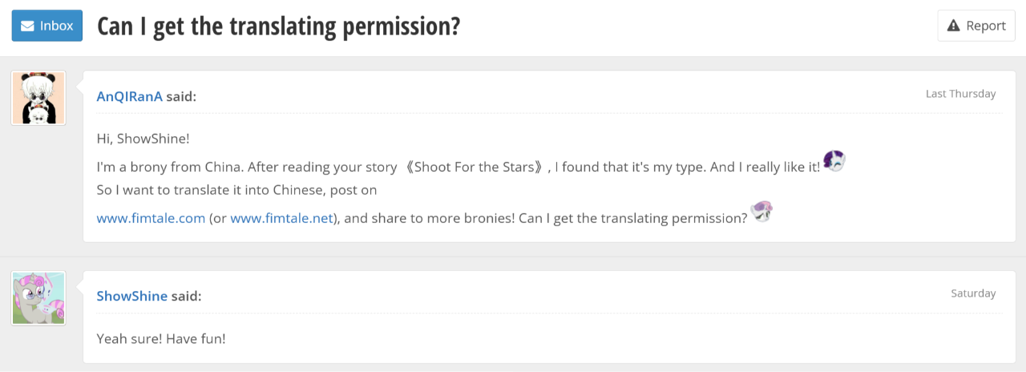
Task: Click the 'So I want to translate' sentence
Action: coord(236,191)
